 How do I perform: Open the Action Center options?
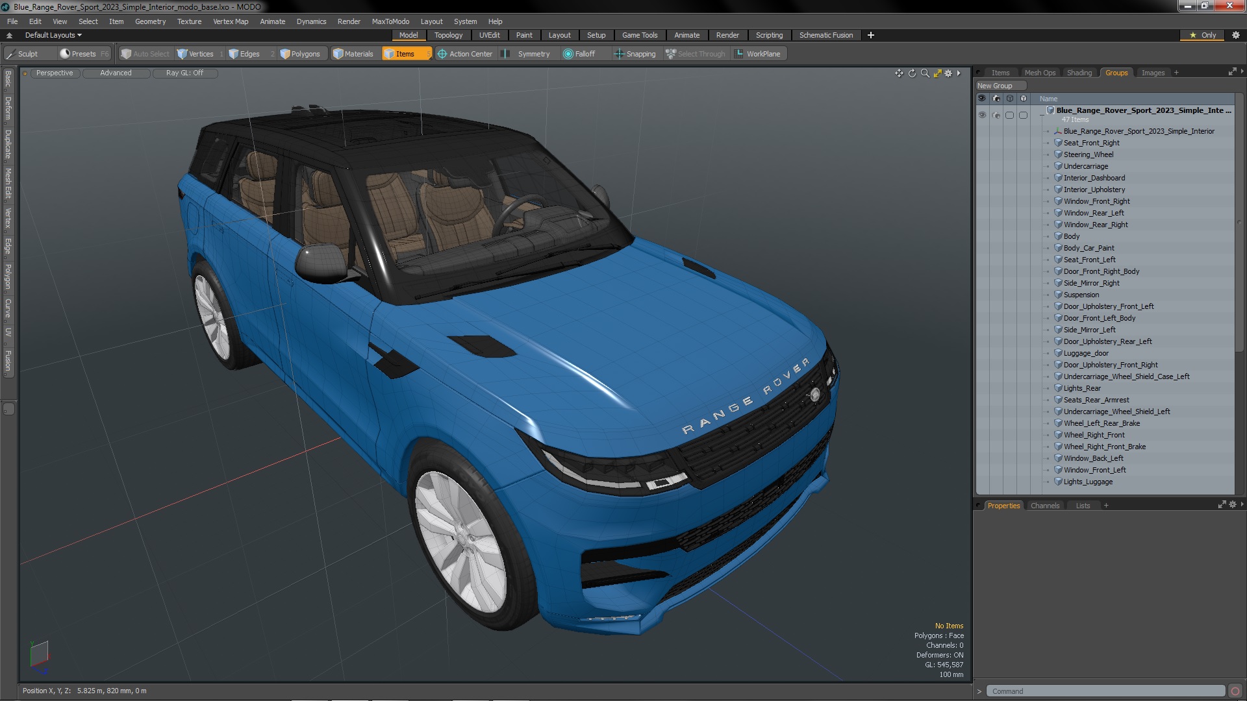464,54
